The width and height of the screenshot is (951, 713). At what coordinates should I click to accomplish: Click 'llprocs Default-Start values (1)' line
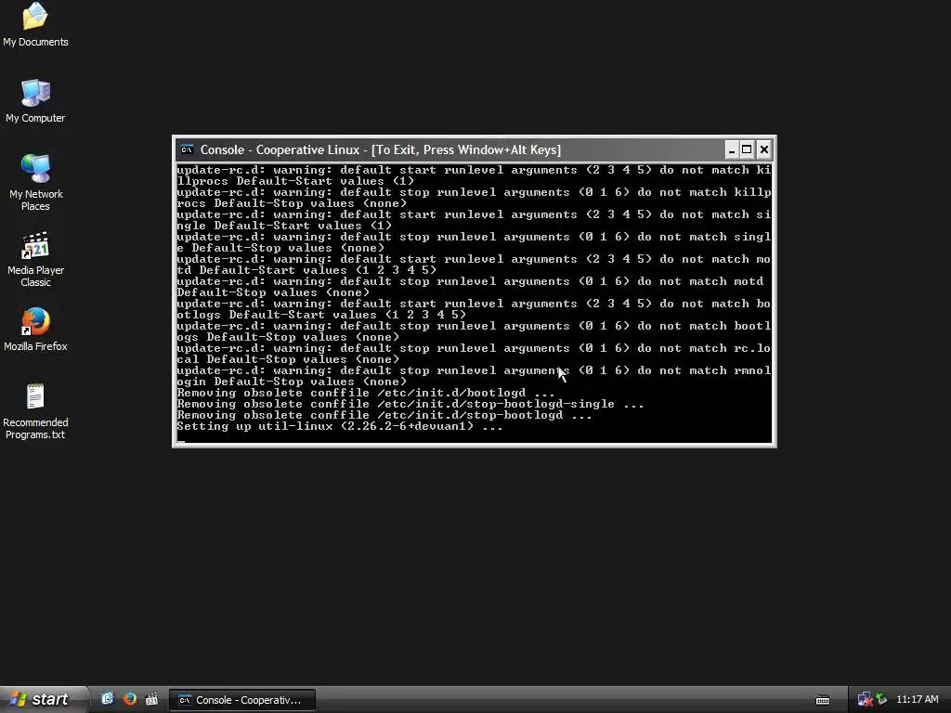pyautogui.click(x=295, y=181)
